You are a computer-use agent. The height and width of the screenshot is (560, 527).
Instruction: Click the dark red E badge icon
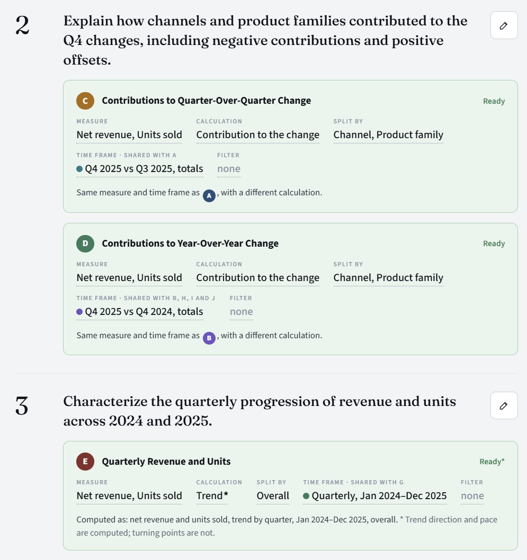click(x=85, y=461)
